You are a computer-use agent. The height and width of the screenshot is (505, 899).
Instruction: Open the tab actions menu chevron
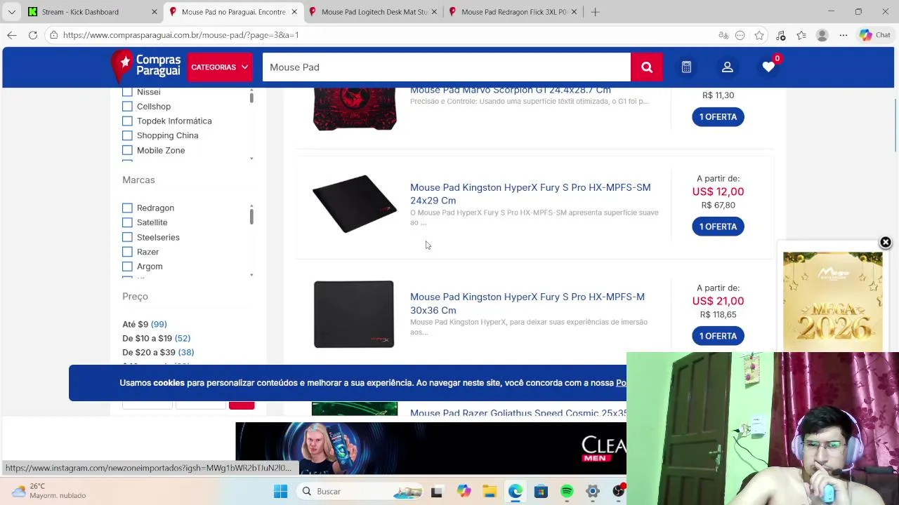[12, 12]
